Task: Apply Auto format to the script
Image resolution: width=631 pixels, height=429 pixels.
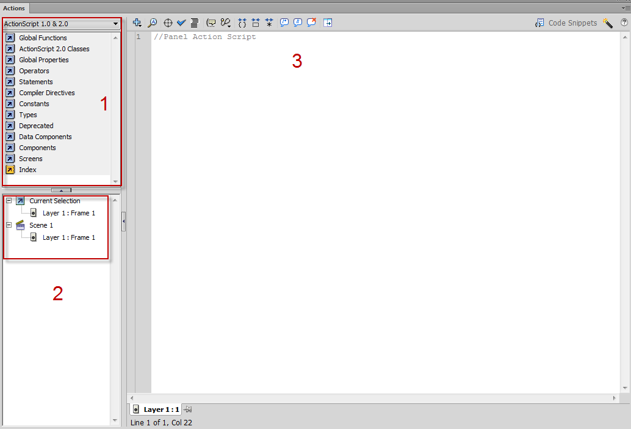Action: tap(195, 23)
